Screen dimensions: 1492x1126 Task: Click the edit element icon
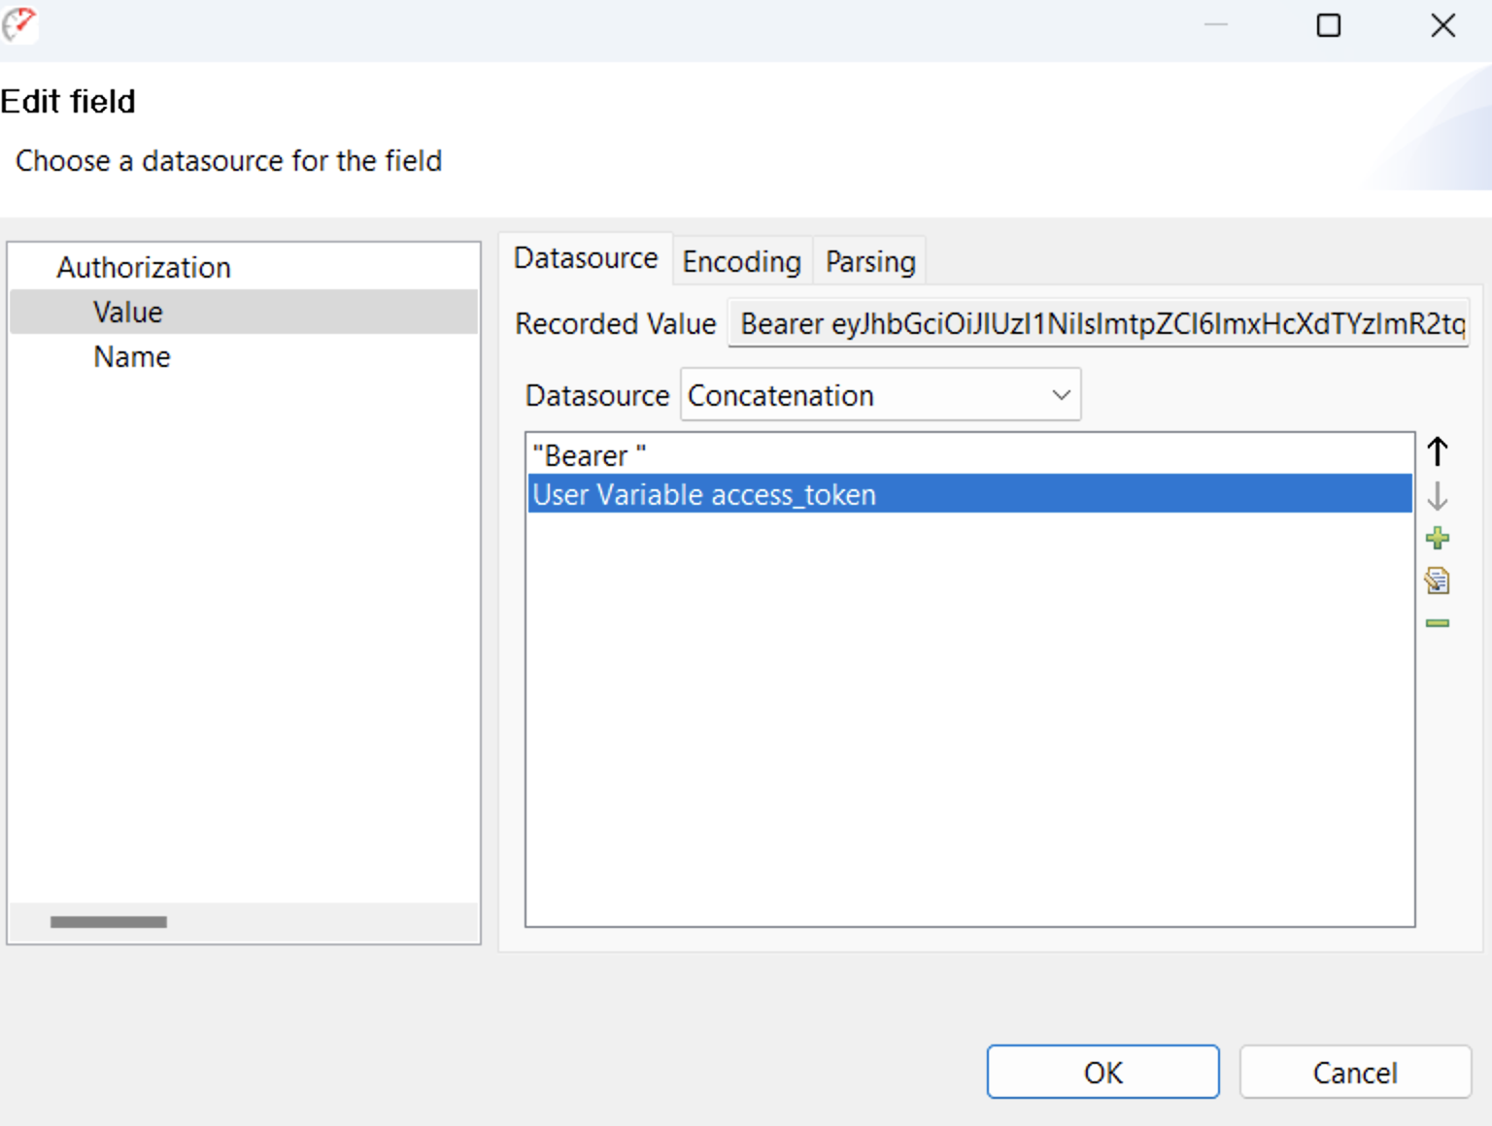point(1438,580)
